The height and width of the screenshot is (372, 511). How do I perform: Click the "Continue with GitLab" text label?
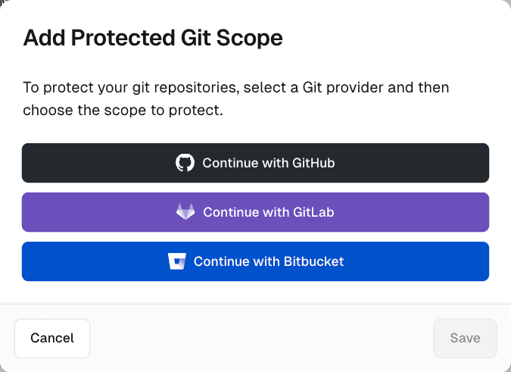coord(269,212)
